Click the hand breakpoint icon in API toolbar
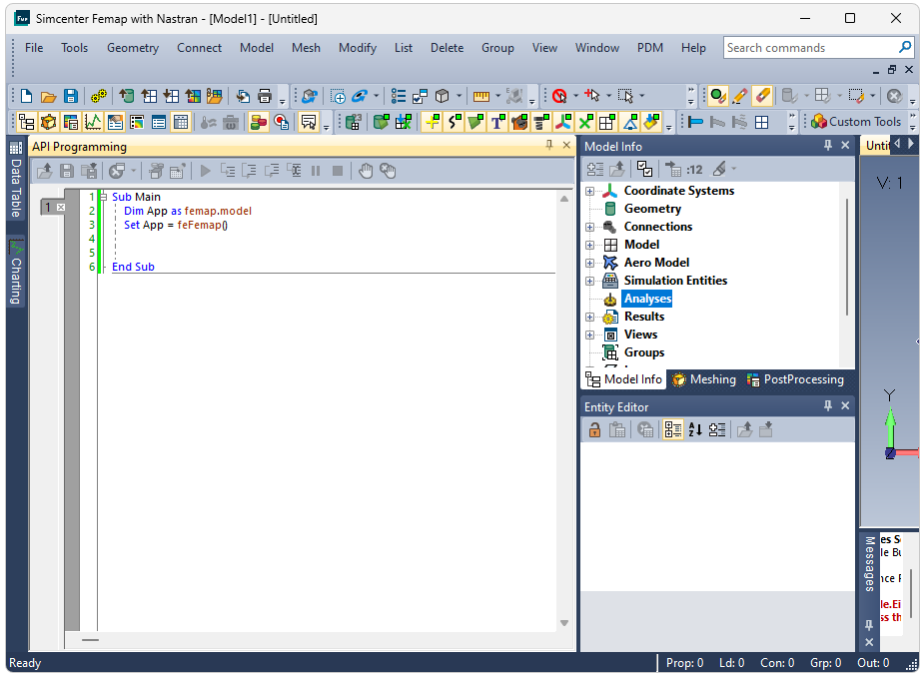Image resolution: width=924 pixels, height=678 pixels. (x=366, y=171)
